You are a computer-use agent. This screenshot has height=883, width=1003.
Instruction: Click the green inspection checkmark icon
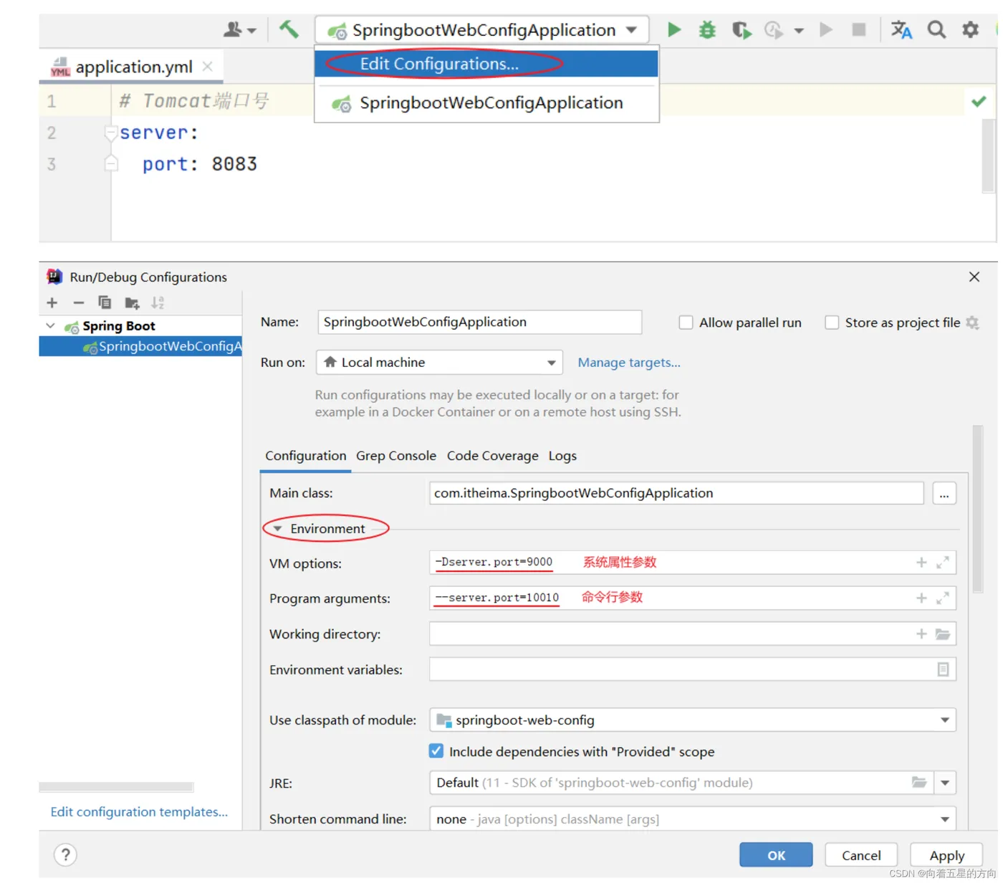click(979, 101)
